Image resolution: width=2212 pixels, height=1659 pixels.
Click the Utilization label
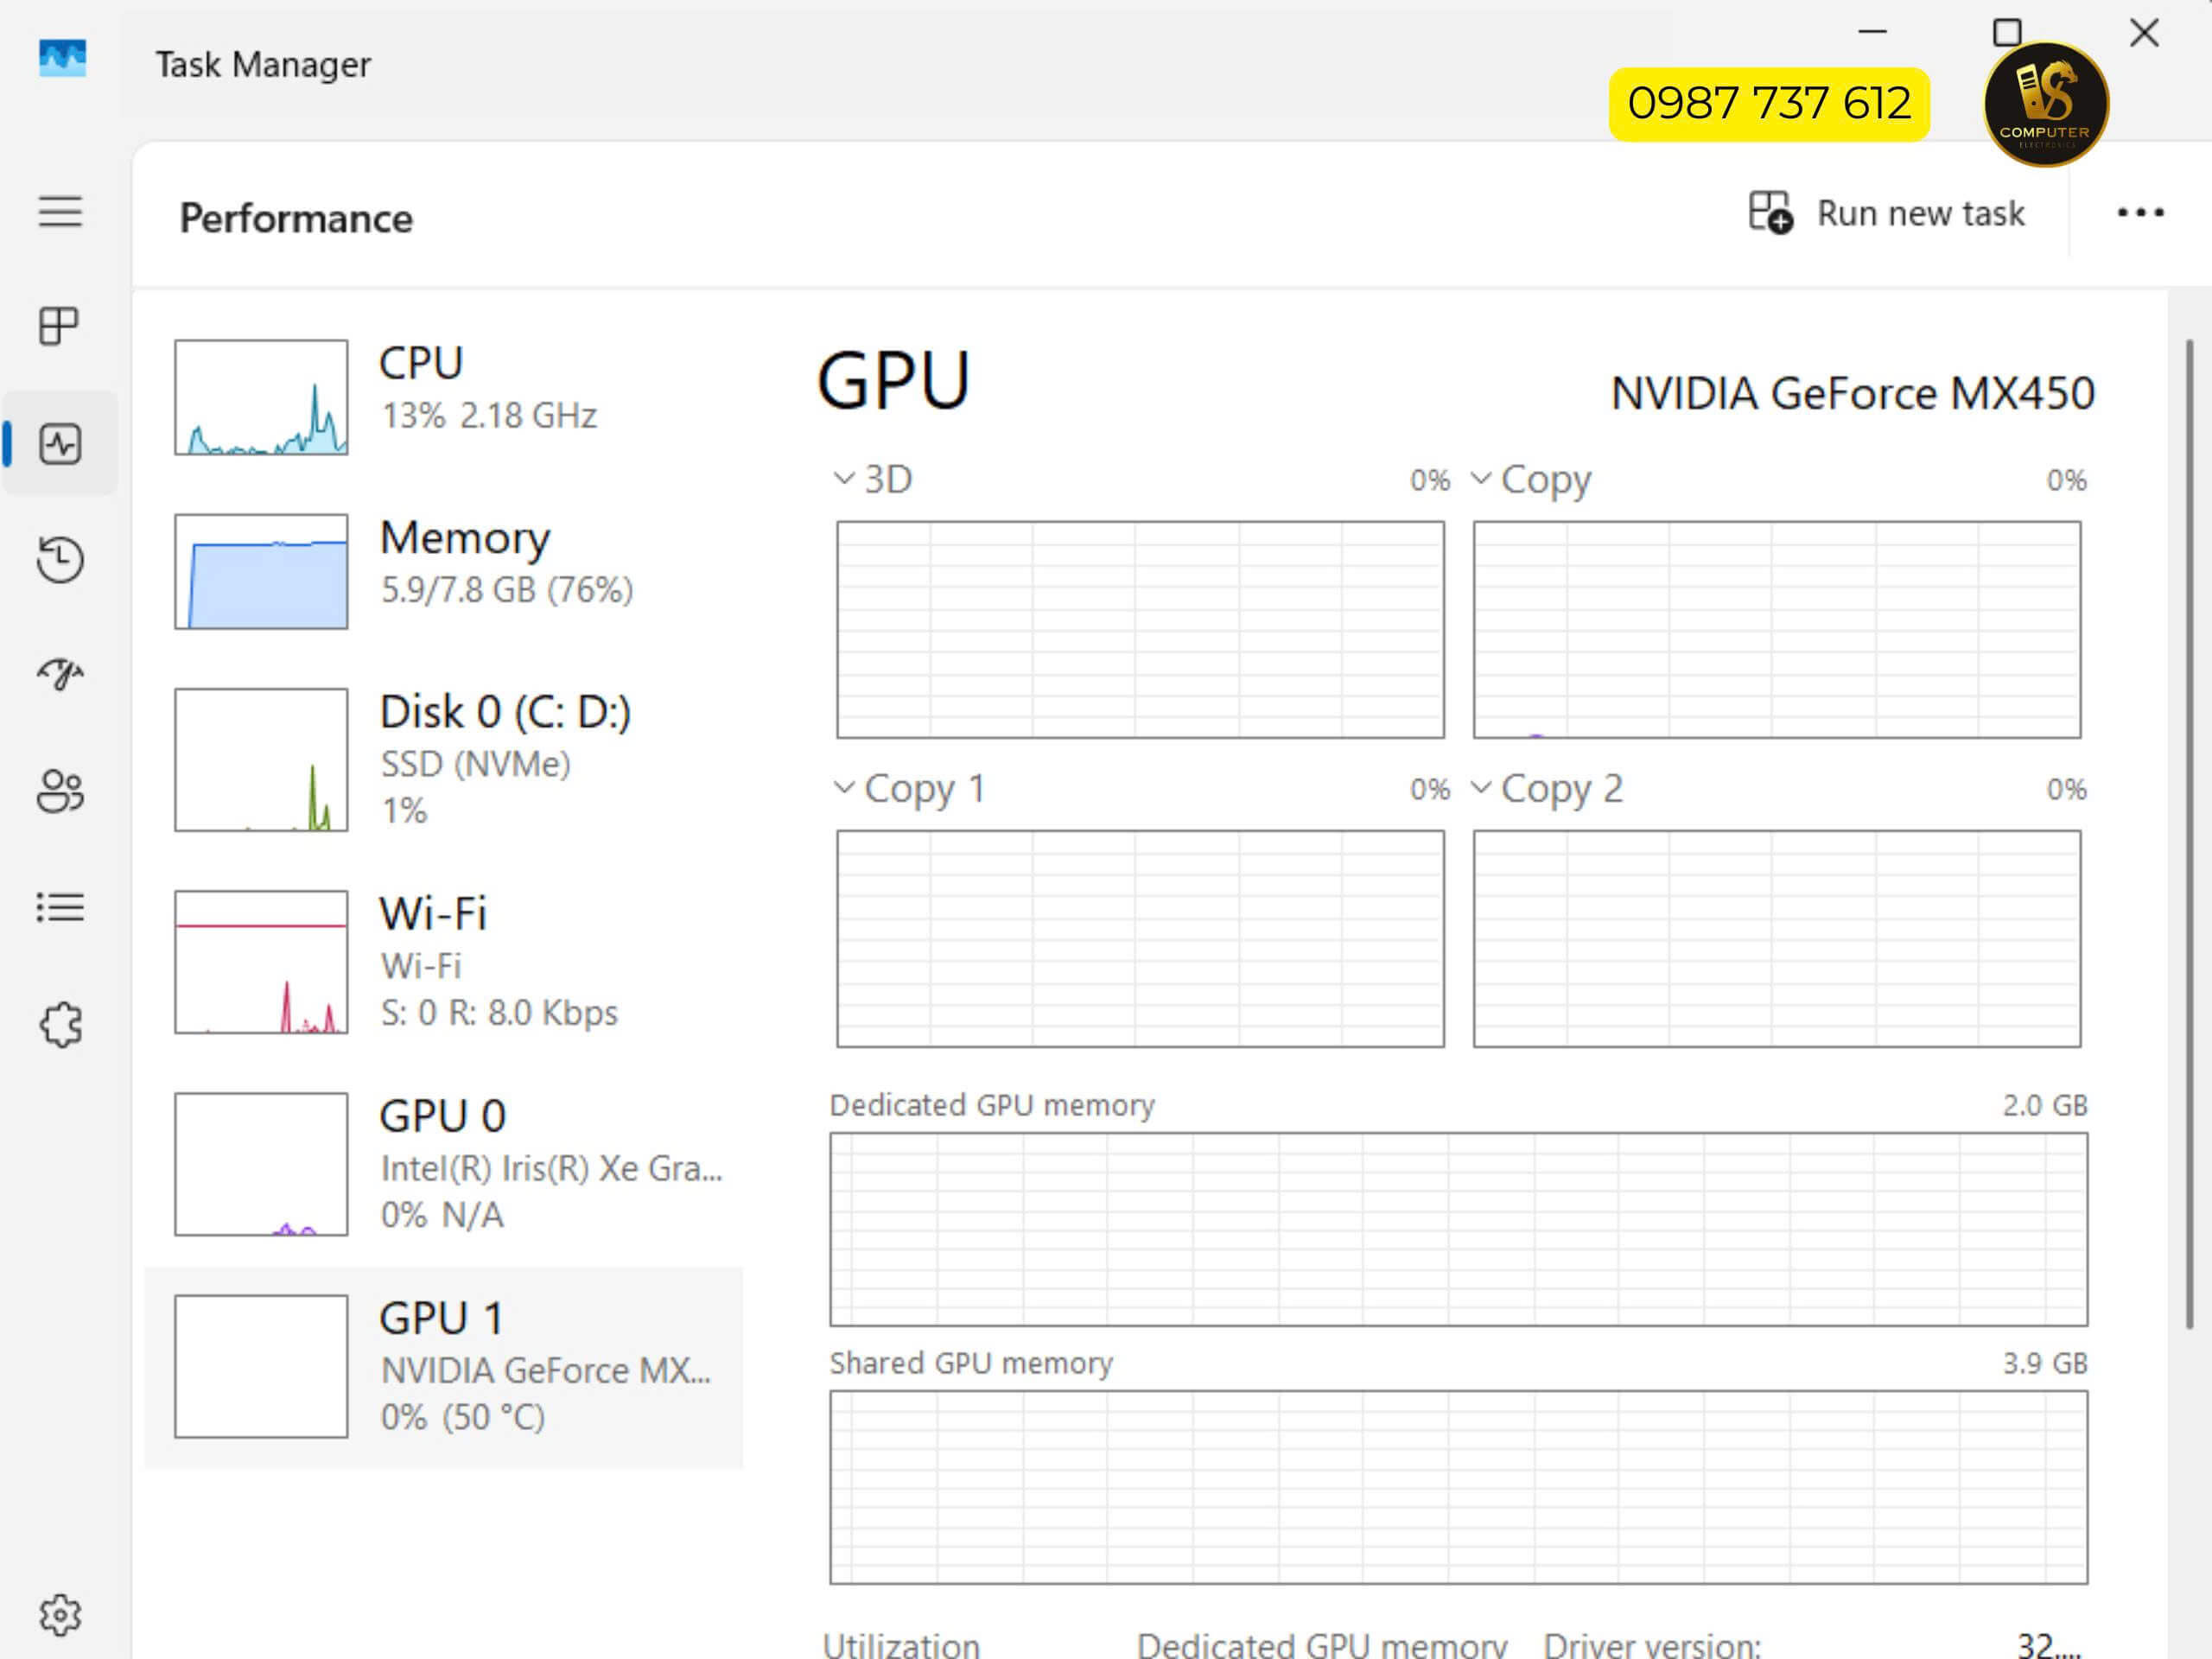pyautogui.click(x=901, y=1645)
